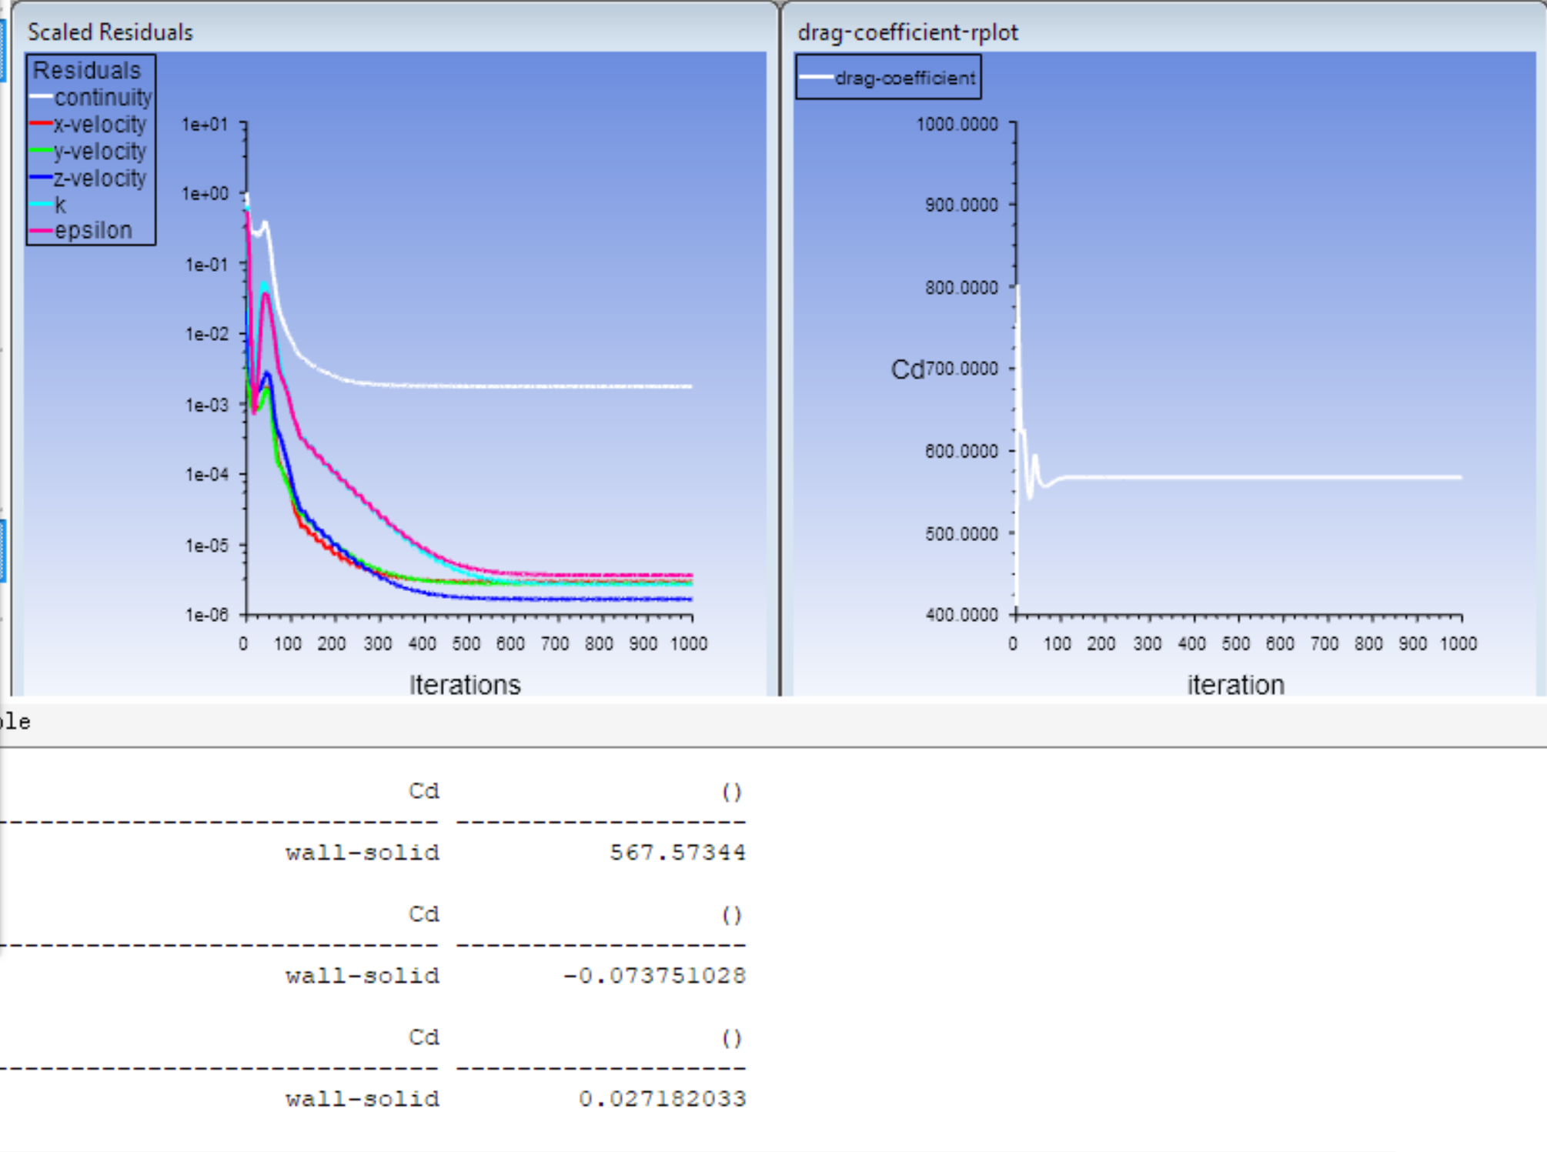Click the red x-velocity line swatch
Screen dimensions: 1547x1152
(x=41, y=124)
